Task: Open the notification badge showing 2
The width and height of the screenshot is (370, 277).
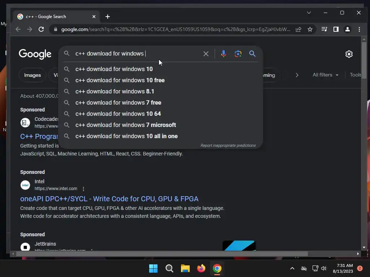Action: (360, 268)
